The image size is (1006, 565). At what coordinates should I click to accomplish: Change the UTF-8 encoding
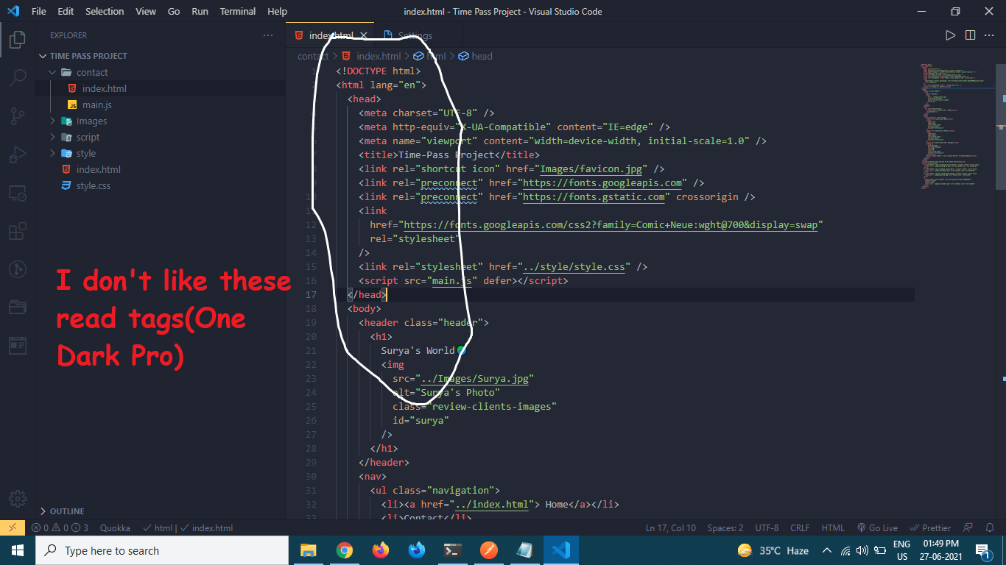coord(767,528)
